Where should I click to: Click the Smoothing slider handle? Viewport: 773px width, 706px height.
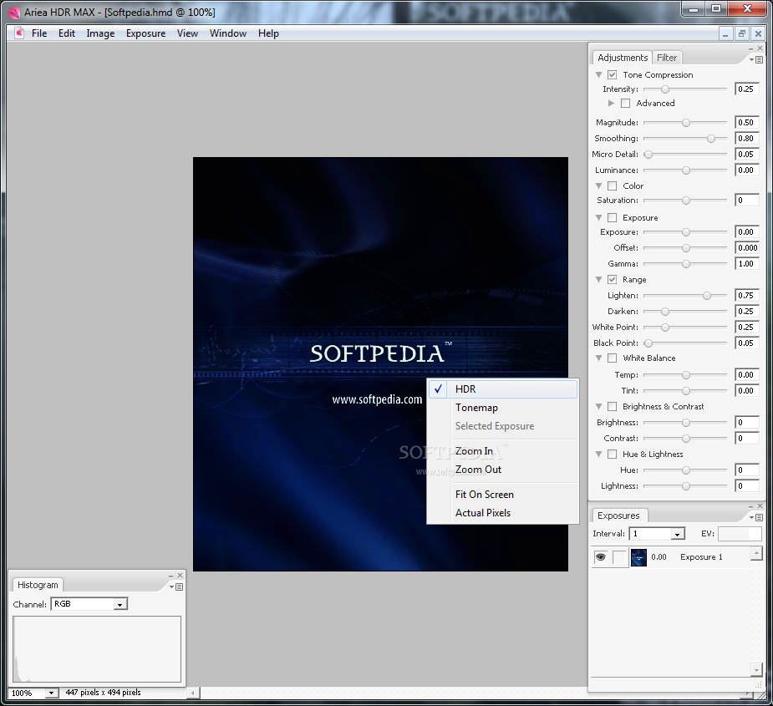[711, 139]
